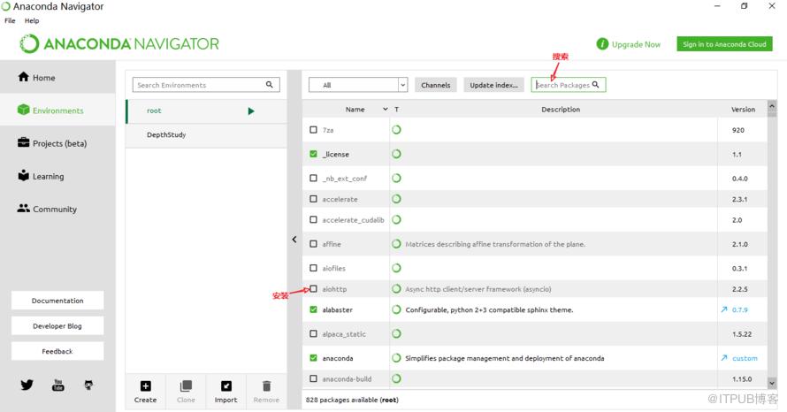Click the Channels button

click(x=436, y=85)
